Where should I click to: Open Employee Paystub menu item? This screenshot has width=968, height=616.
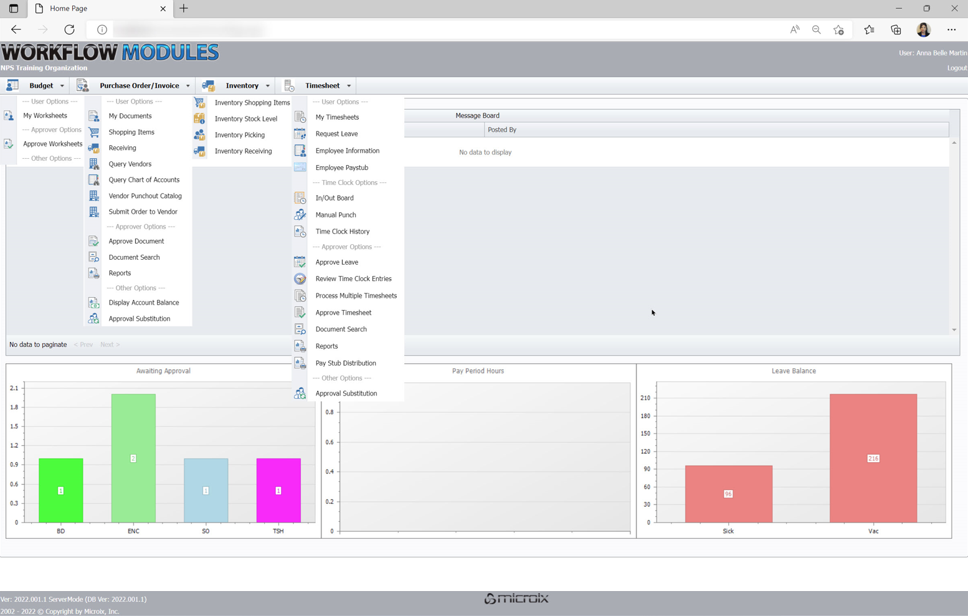tap(341, 168)
